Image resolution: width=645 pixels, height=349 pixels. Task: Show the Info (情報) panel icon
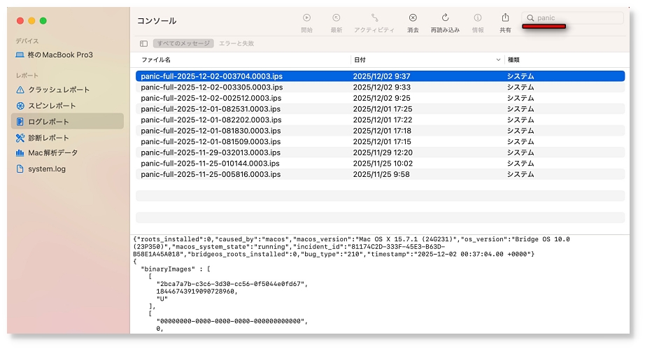pos(478,18)
